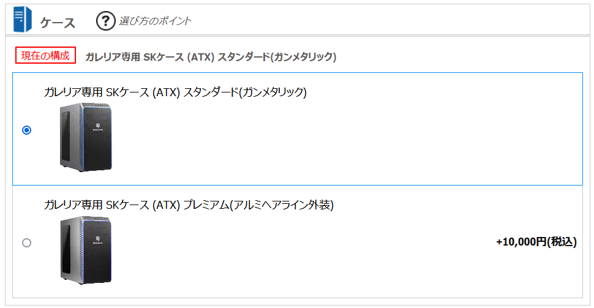The width and height of the screenshot is (594, 308).
Task: Click the プレミアム(アルミヘアライン外装) option label
Action: (189, 205)
